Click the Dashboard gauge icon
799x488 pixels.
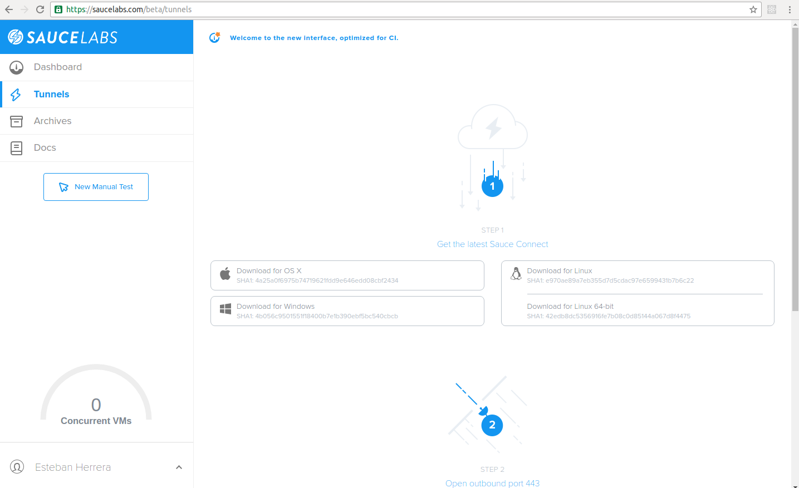click(17, 67)
